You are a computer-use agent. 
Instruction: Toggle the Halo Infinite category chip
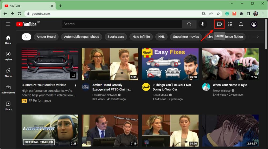point(141,37)
